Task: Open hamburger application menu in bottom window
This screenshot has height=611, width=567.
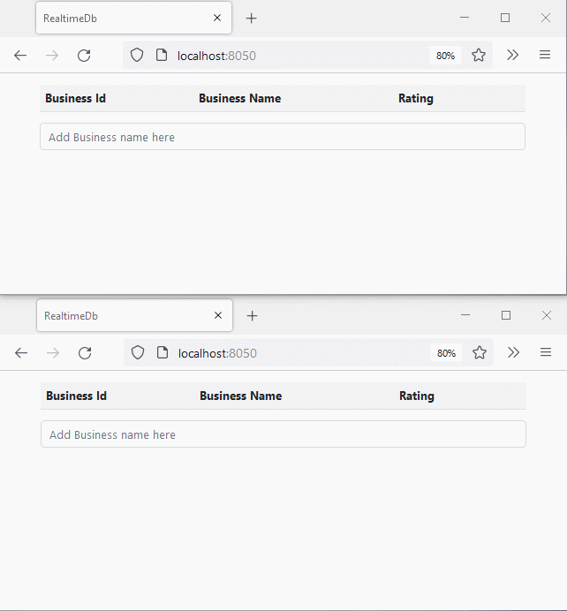Action: (546, 353)
